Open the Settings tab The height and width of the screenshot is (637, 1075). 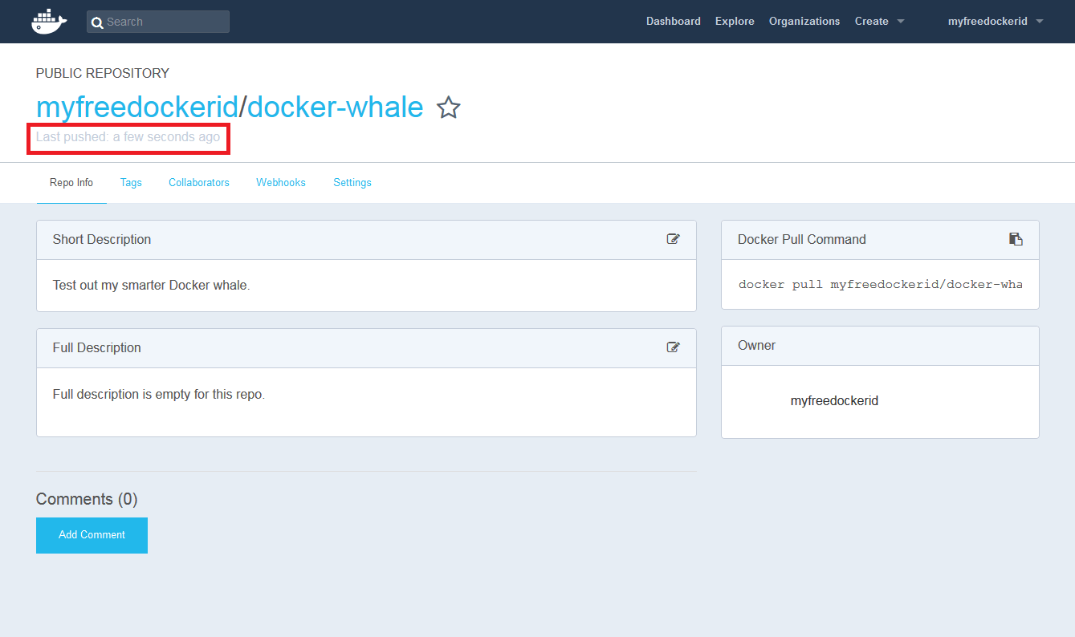click(352, 183)
